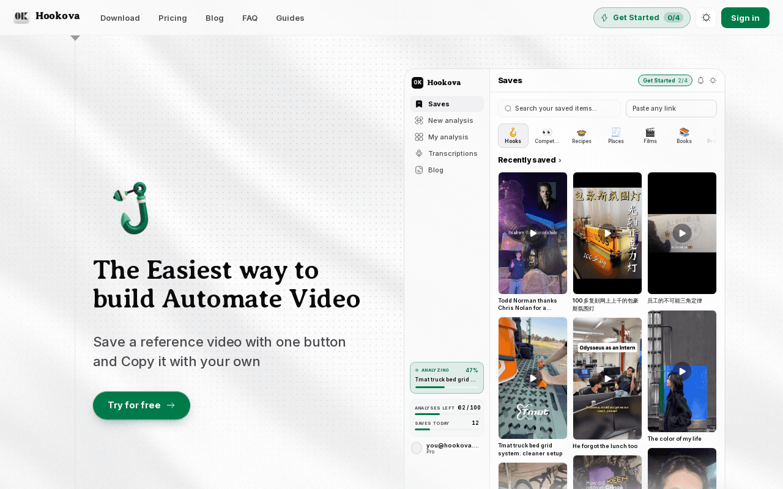Play the He forgot the lunch too video

(607, 378)
